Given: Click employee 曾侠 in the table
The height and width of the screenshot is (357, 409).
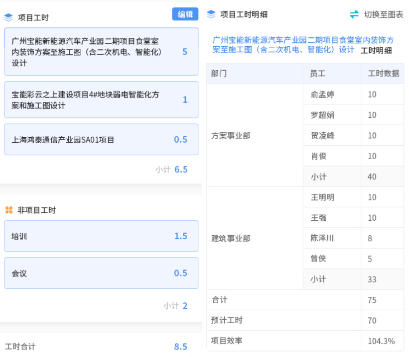Looking at the screenshot, I should click(x=318, y=259).
